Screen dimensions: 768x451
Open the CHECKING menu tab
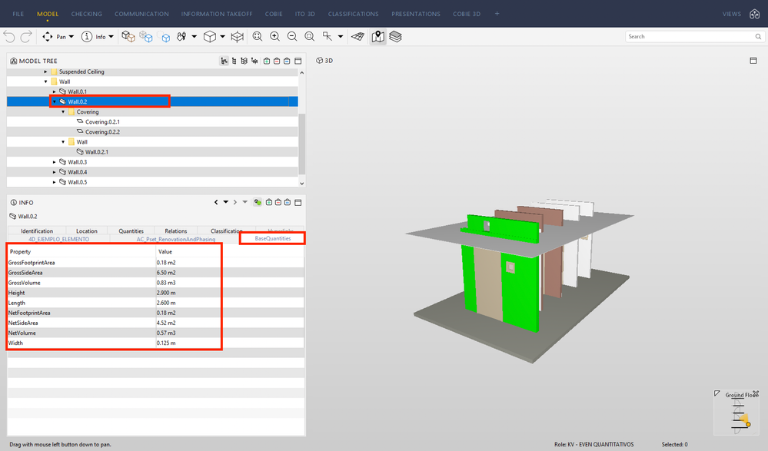(86, 14)
